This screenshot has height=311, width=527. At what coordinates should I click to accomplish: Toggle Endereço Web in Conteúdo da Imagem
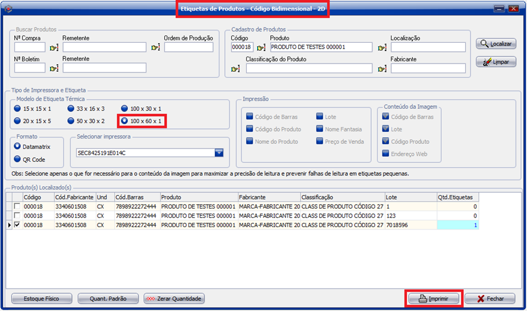[x=386, y=155]
